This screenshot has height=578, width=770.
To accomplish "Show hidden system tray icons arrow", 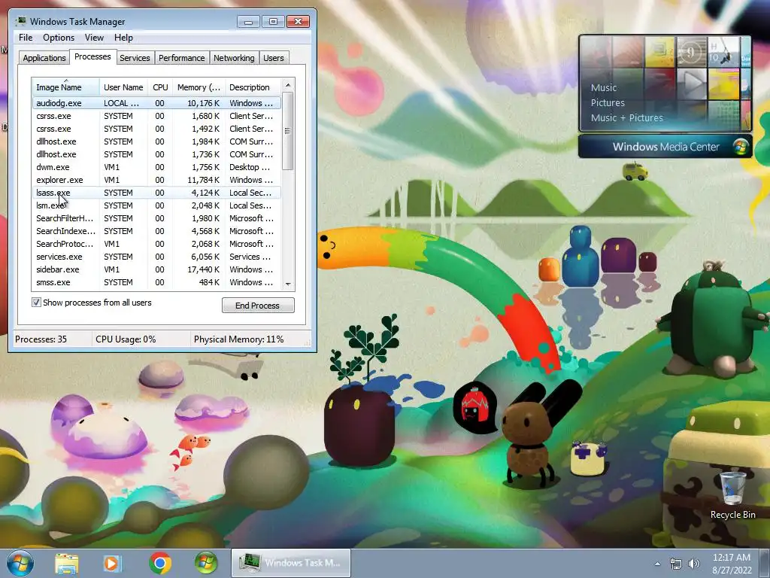I will pos(657,564).
